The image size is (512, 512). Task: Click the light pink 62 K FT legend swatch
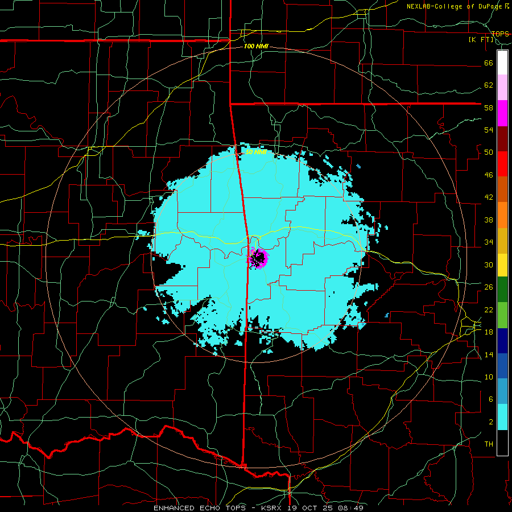pyautogui.click(x=502, y=88)
